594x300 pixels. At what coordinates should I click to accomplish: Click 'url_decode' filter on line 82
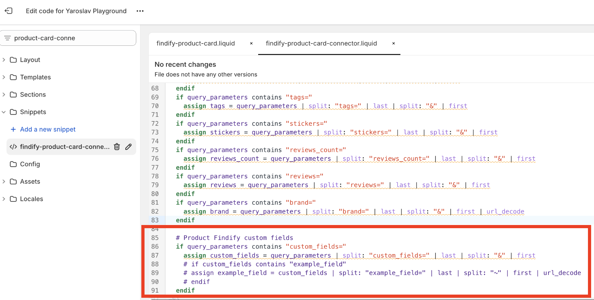click(505, 212)
